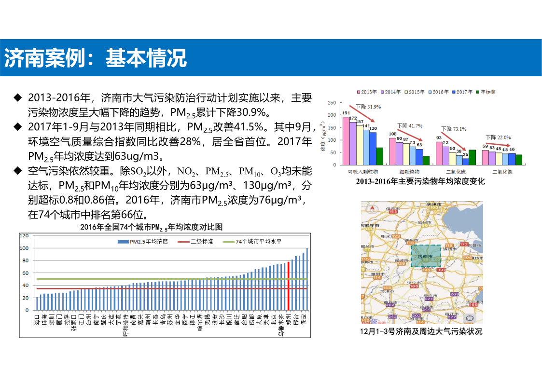Click the red highlighted bar in the city chart
Screen dimensions: 542x383
(x=289, y=286)
